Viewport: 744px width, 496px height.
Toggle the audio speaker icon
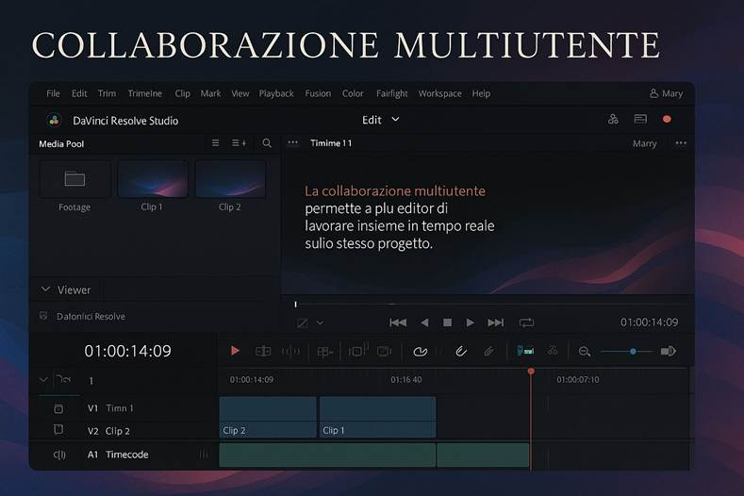click(668, 351)
